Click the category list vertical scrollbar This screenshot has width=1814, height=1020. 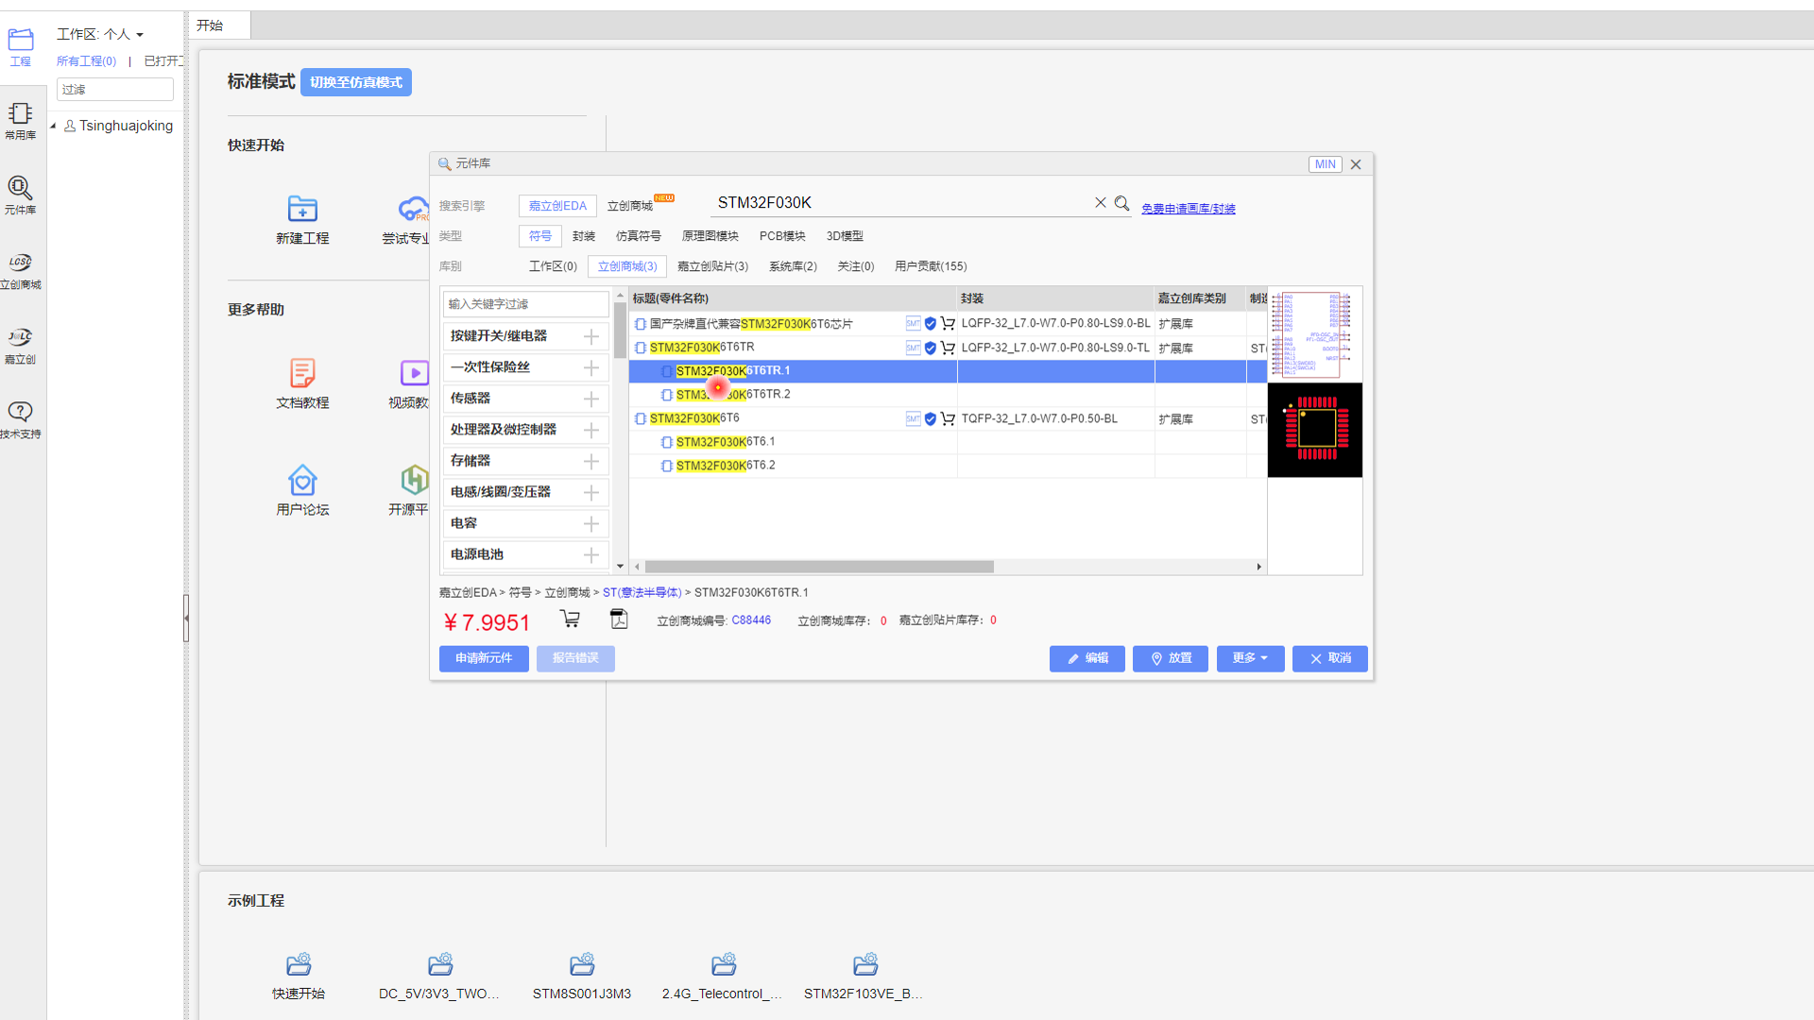(620, 331)
